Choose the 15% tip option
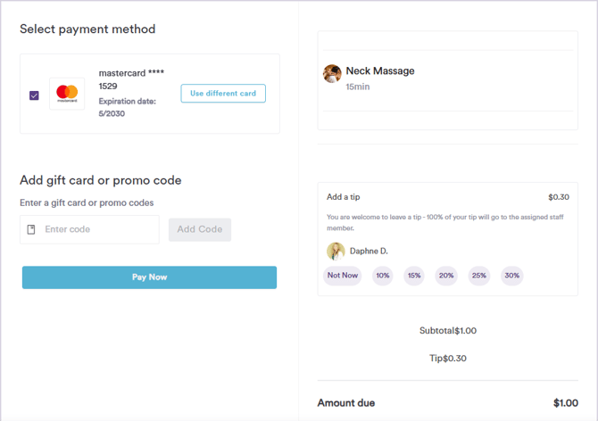This screenshot has width=598, height=421. click(x=414, y=276)
